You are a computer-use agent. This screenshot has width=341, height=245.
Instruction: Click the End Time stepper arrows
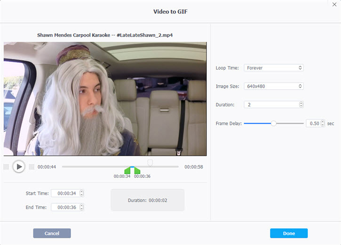[81, 207]
